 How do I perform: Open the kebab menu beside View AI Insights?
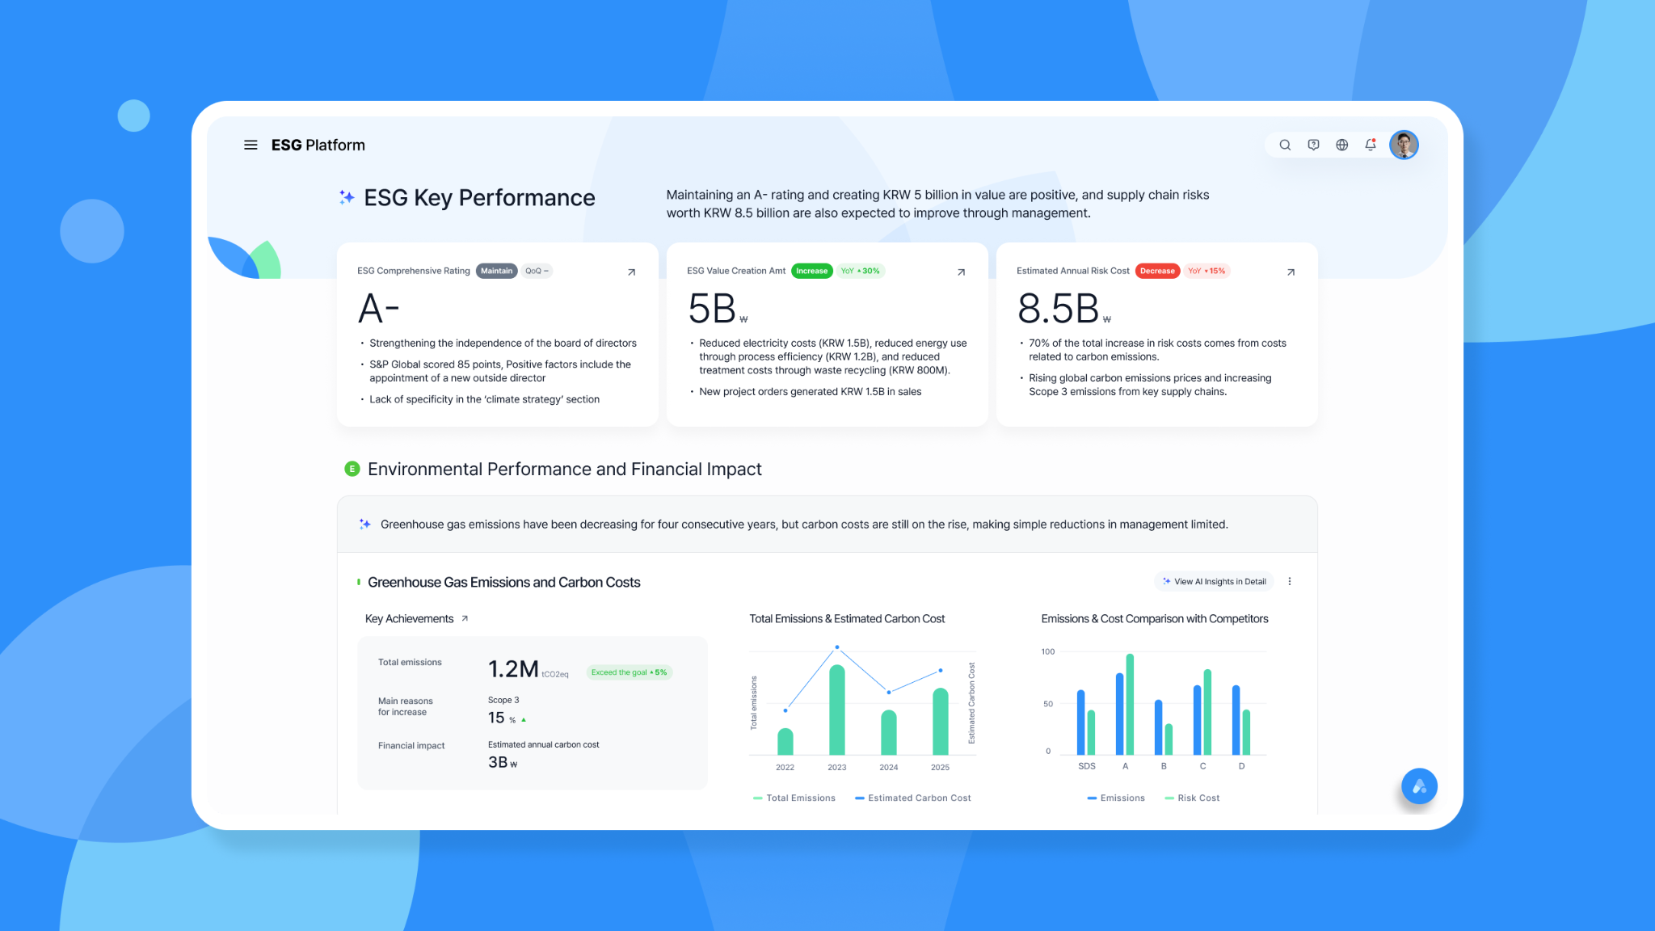pos(1290,581)
